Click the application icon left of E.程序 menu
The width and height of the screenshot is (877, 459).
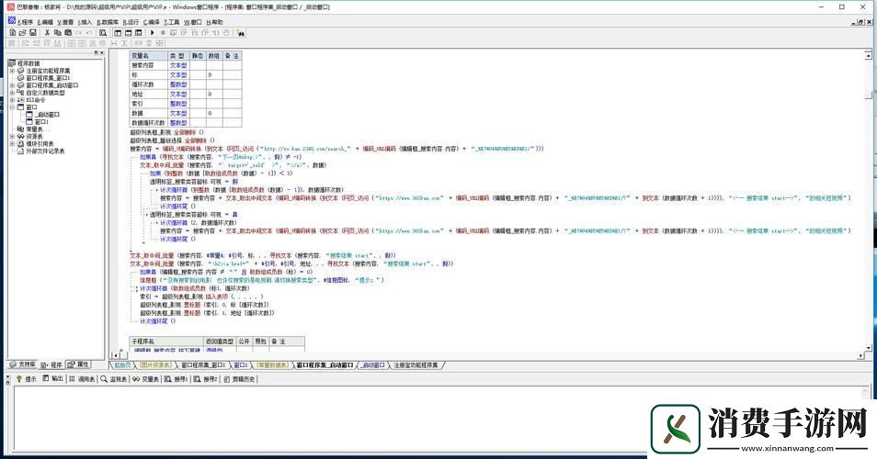click(x=11, y=21)
